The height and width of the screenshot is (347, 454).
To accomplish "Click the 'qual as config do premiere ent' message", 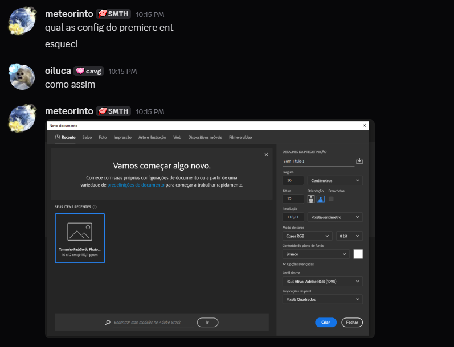I will click(109, 27).
